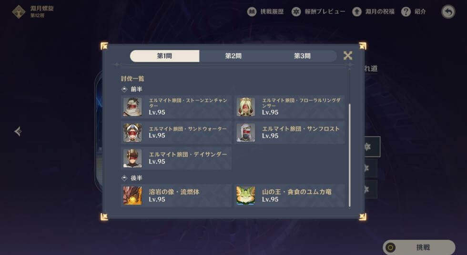Viewport: 467px width, 255px height.
Task: Click the enemy list vertical scrollbar
Action: click(x=350, y=155)
